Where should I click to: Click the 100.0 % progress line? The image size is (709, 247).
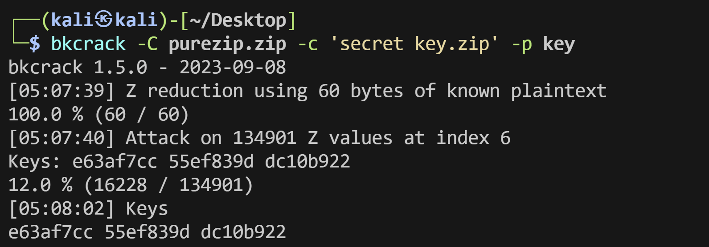click(x=99, y=114)
